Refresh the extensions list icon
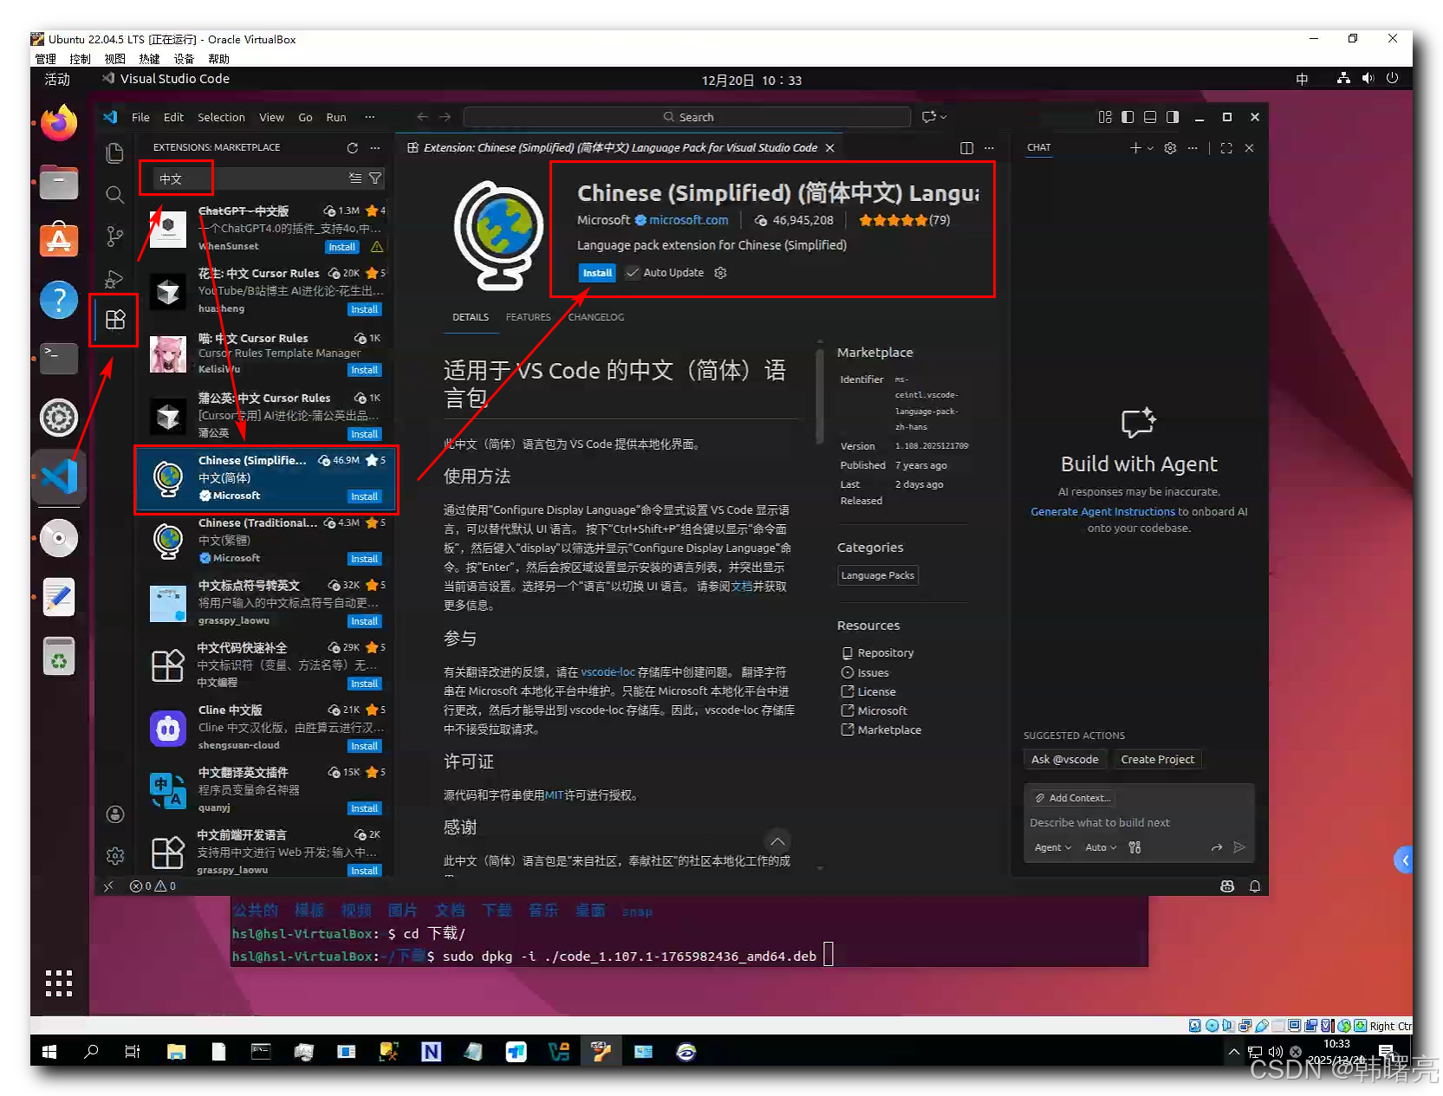 [353, 147]
